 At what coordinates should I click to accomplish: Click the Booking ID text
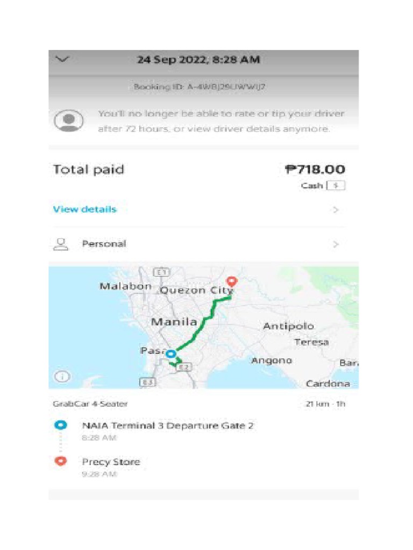tap(199, 86)
